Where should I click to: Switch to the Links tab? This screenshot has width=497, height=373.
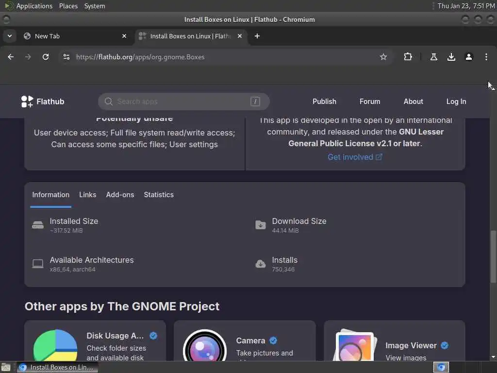pyautogui.click(x=87, y=195)
